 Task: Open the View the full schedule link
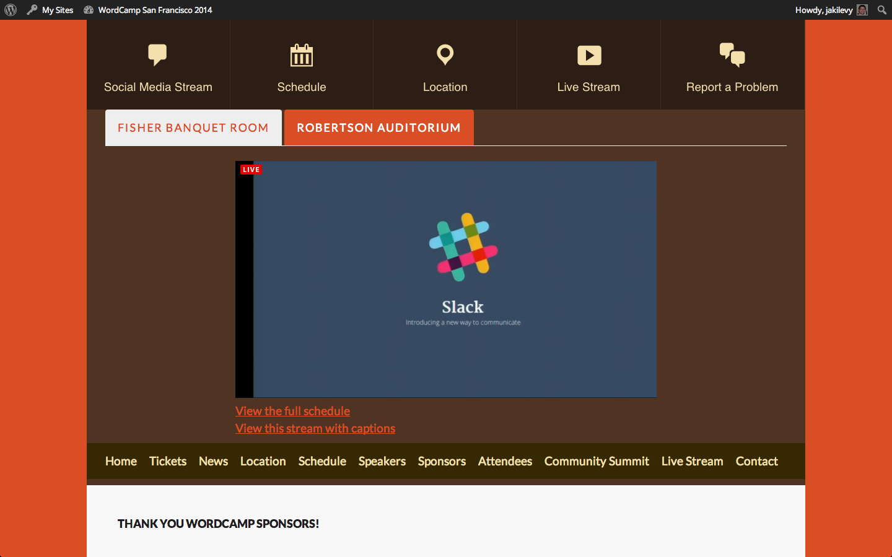(x=292, y=411)
